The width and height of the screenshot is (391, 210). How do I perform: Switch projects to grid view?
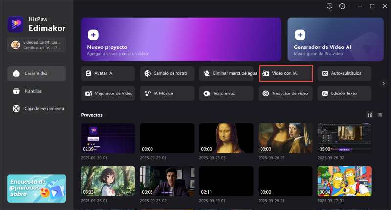(x=370, y=115)
